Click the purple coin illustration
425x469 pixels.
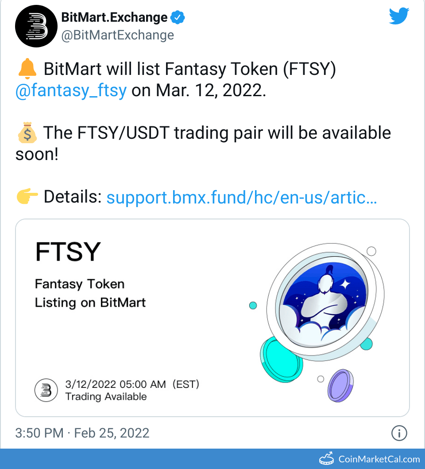click(340, 386)
